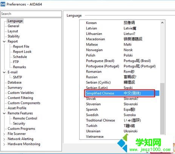Expand the Network Alerting node

pos(4,139)
